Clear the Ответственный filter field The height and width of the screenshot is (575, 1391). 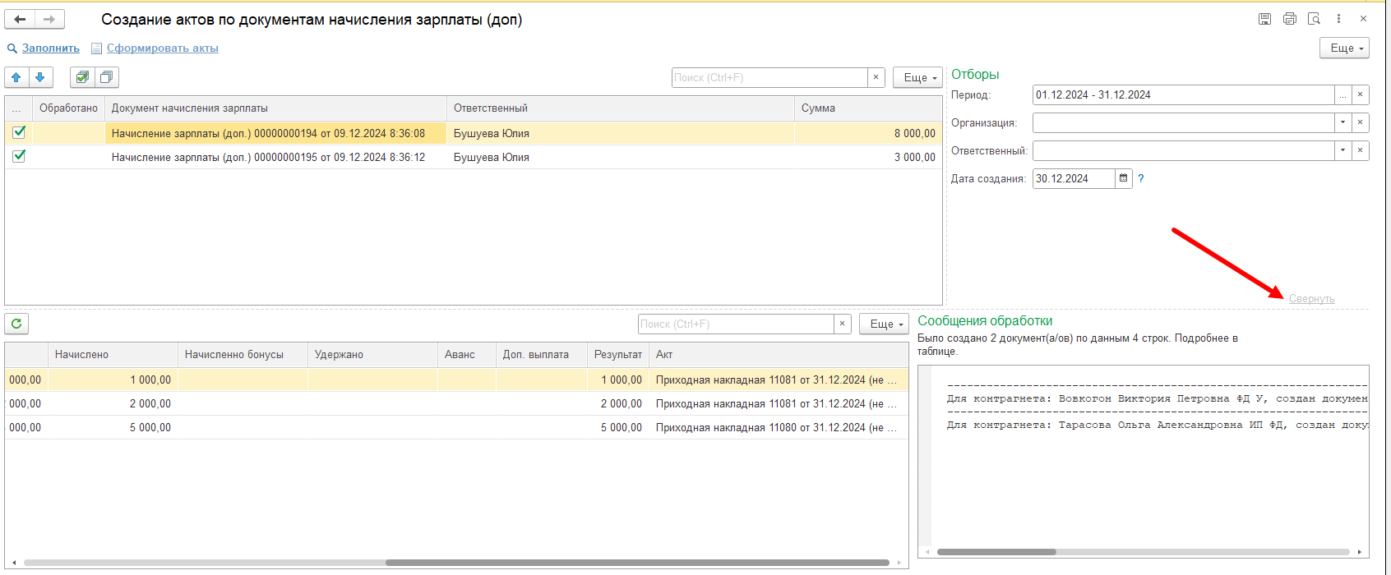pyautogui.click(x=1360, y=150)
